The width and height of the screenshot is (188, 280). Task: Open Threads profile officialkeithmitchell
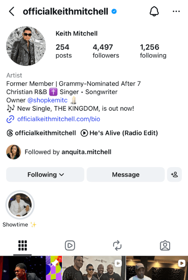(41, 133)
